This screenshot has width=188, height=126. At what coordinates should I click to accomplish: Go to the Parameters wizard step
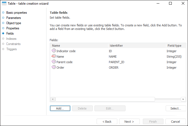pyautogui.click(x=13, y=18)
